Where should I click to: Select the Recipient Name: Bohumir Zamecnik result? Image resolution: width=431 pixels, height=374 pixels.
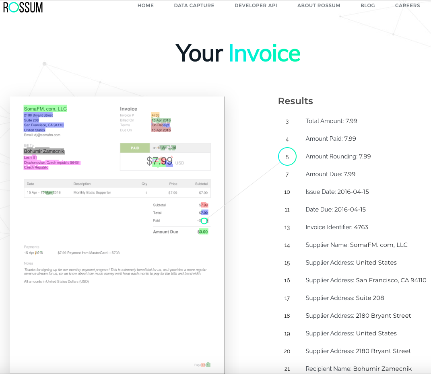coord(359,369)
